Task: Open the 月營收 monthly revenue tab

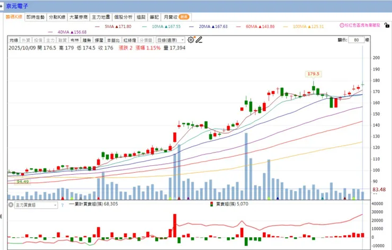Action: pos(176,17)
